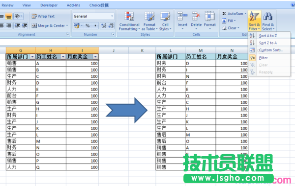Click Increase Indent icon

[x=25, y=25]
